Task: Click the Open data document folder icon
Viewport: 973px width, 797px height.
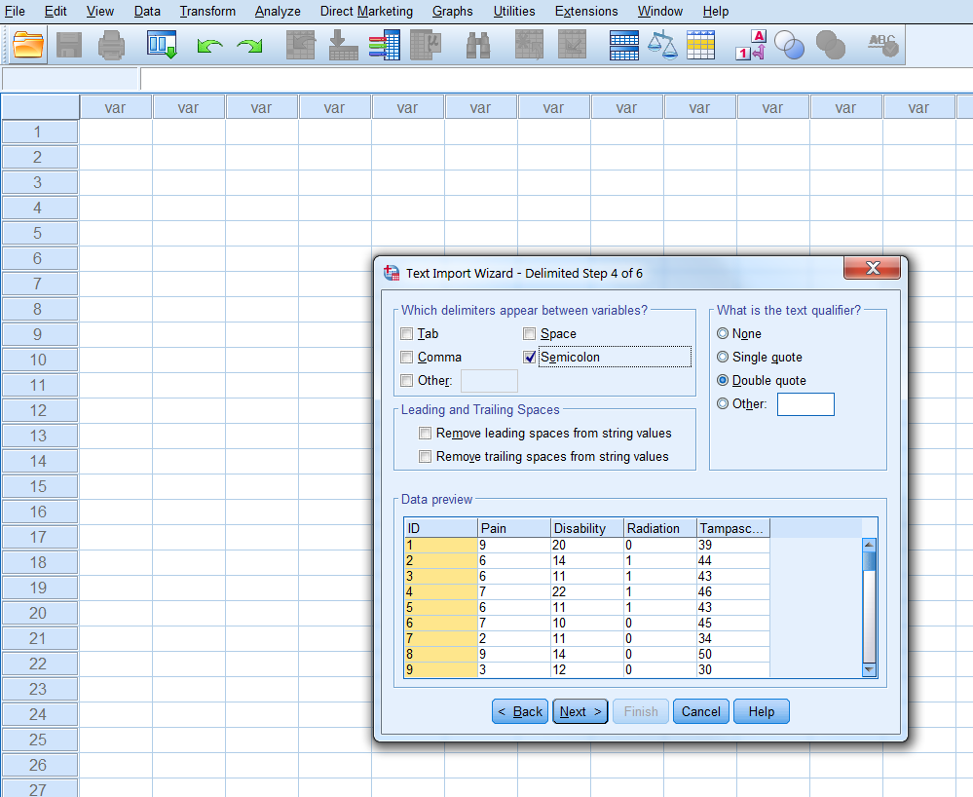Action: coord(29,45)
